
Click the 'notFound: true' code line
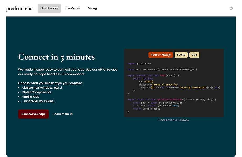coord(156,106)
